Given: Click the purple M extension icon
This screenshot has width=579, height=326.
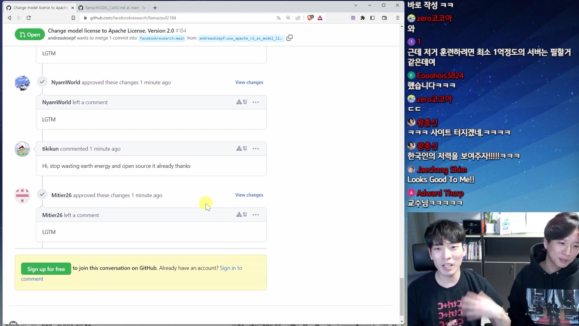Looking at the screenshot, I should (353, 18).
